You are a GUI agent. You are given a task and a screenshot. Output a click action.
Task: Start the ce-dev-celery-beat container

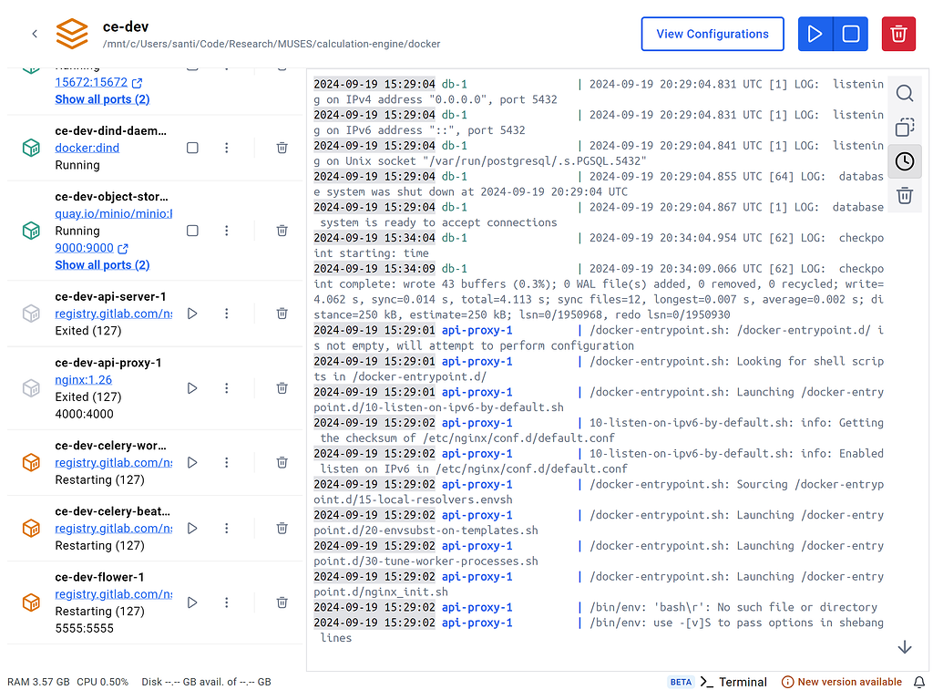(192, 528)
